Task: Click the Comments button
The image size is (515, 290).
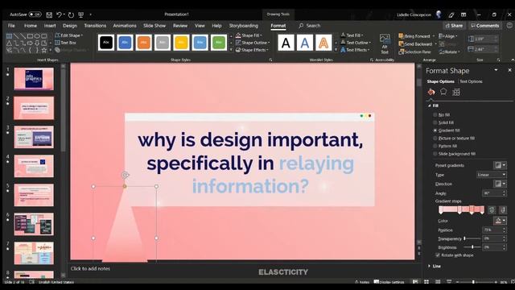Action: coord(484,26)
